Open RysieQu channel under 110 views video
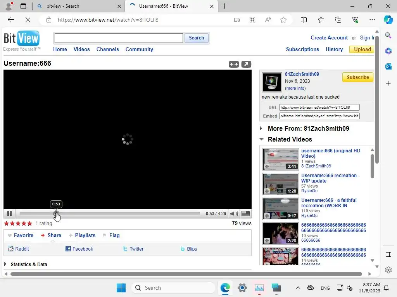 tap(309, 215)
